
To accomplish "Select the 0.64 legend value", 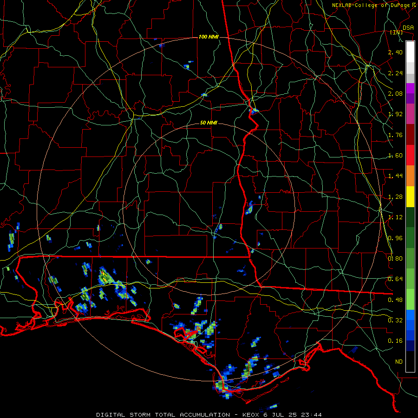I will click(x=395, y=279).
